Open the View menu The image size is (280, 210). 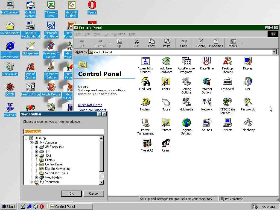[97, 34]
